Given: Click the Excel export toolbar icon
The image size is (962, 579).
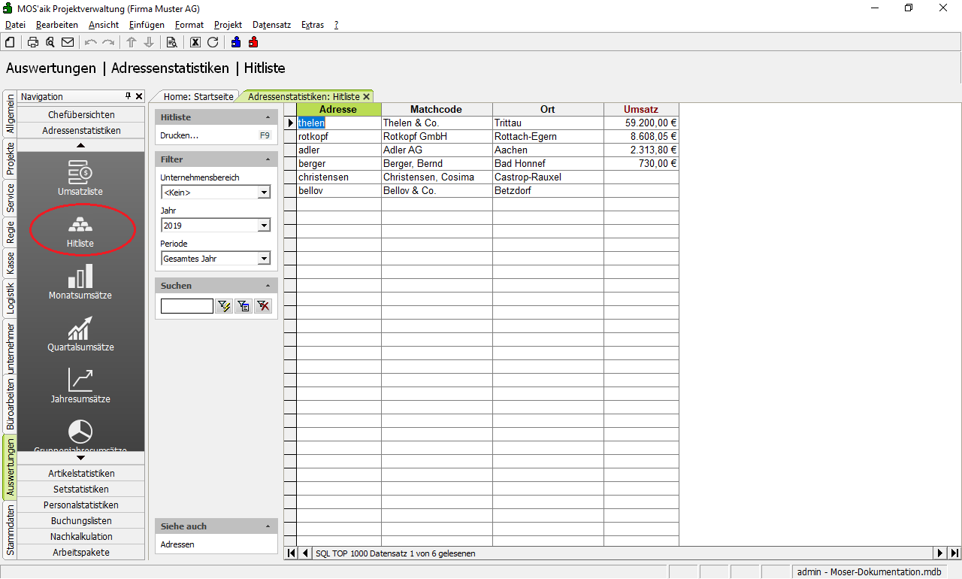Looking at the screenshot, I should click(x=195, y=42).
